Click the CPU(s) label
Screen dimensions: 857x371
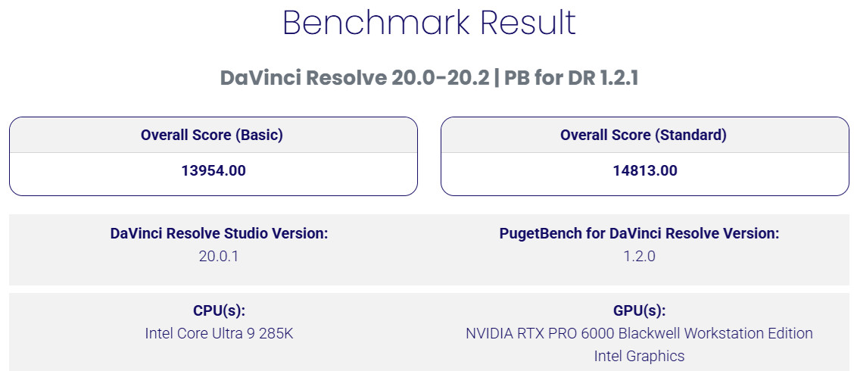[219, 311]
